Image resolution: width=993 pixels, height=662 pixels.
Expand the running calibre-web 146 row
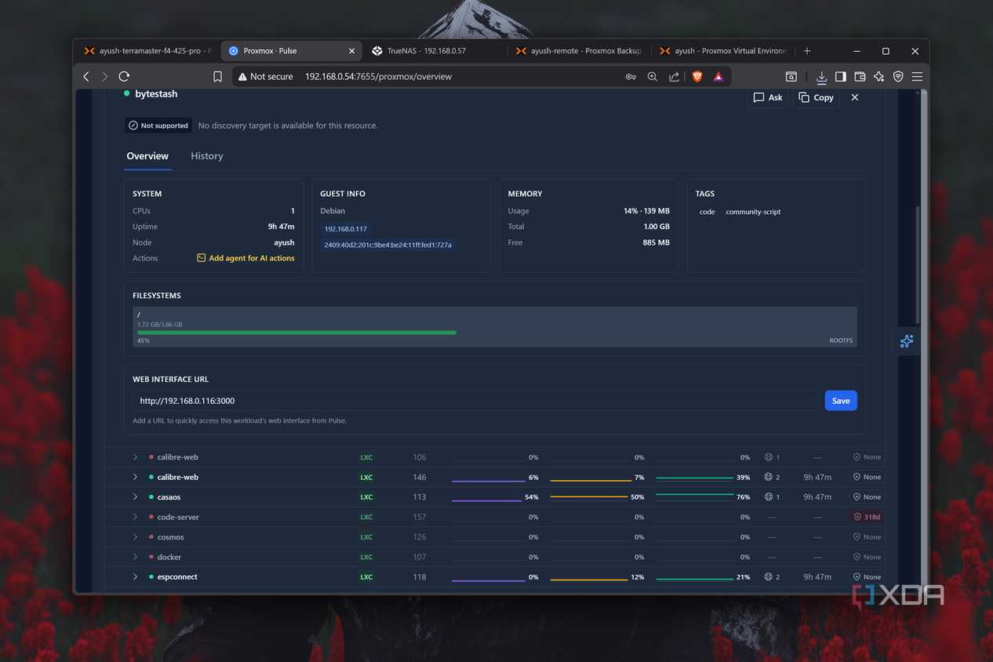pyautogui.click(x=135, y=477)
